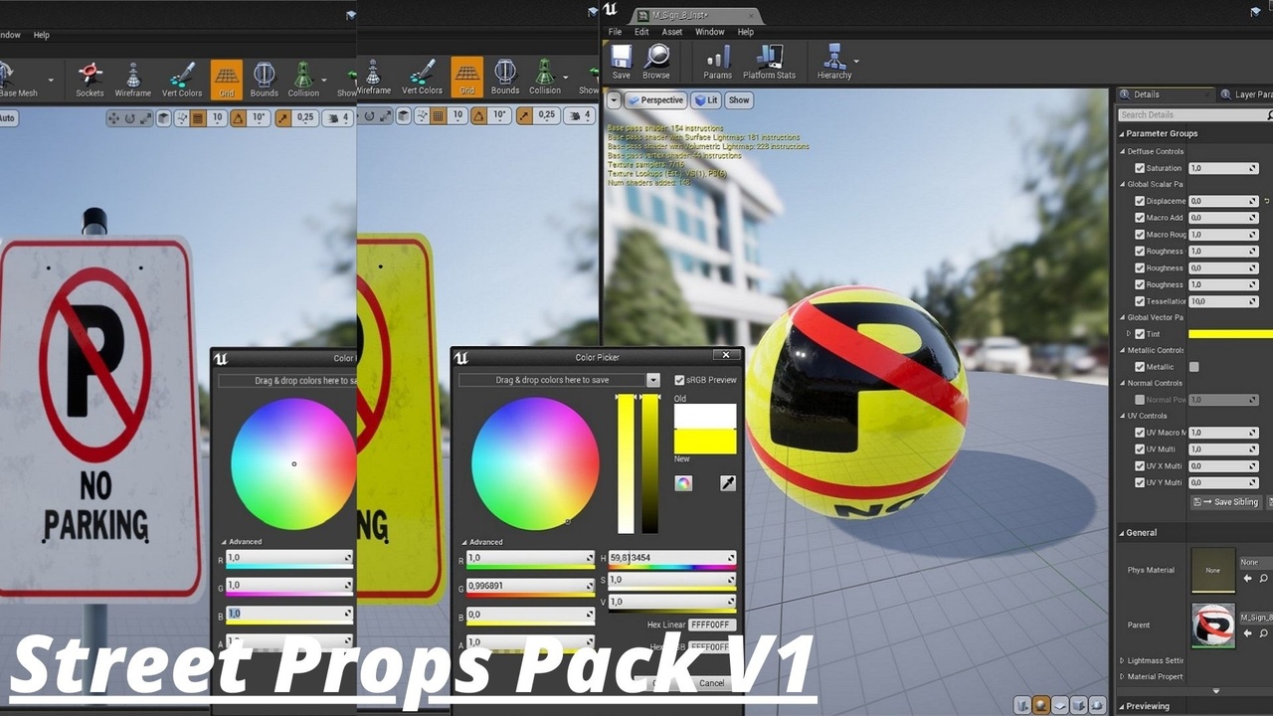Toggle the Wireframe view icon
The height and width of the screenshot is (716, 1273).
[132, 79]
